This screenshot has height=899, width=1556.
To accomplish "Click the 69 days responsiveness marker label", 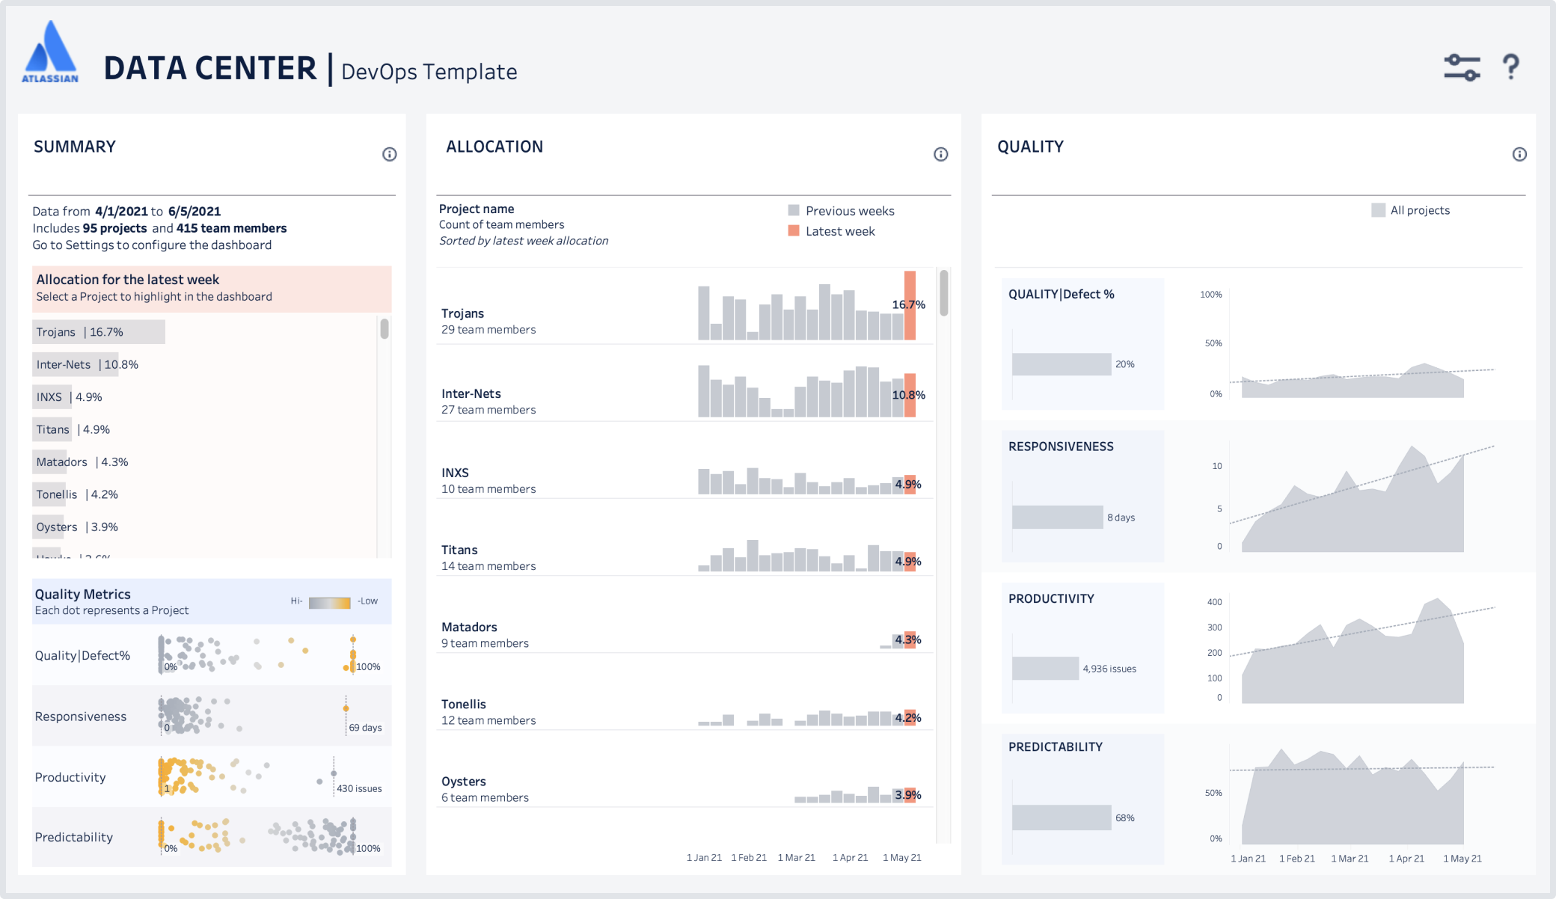I will (365, 728).
